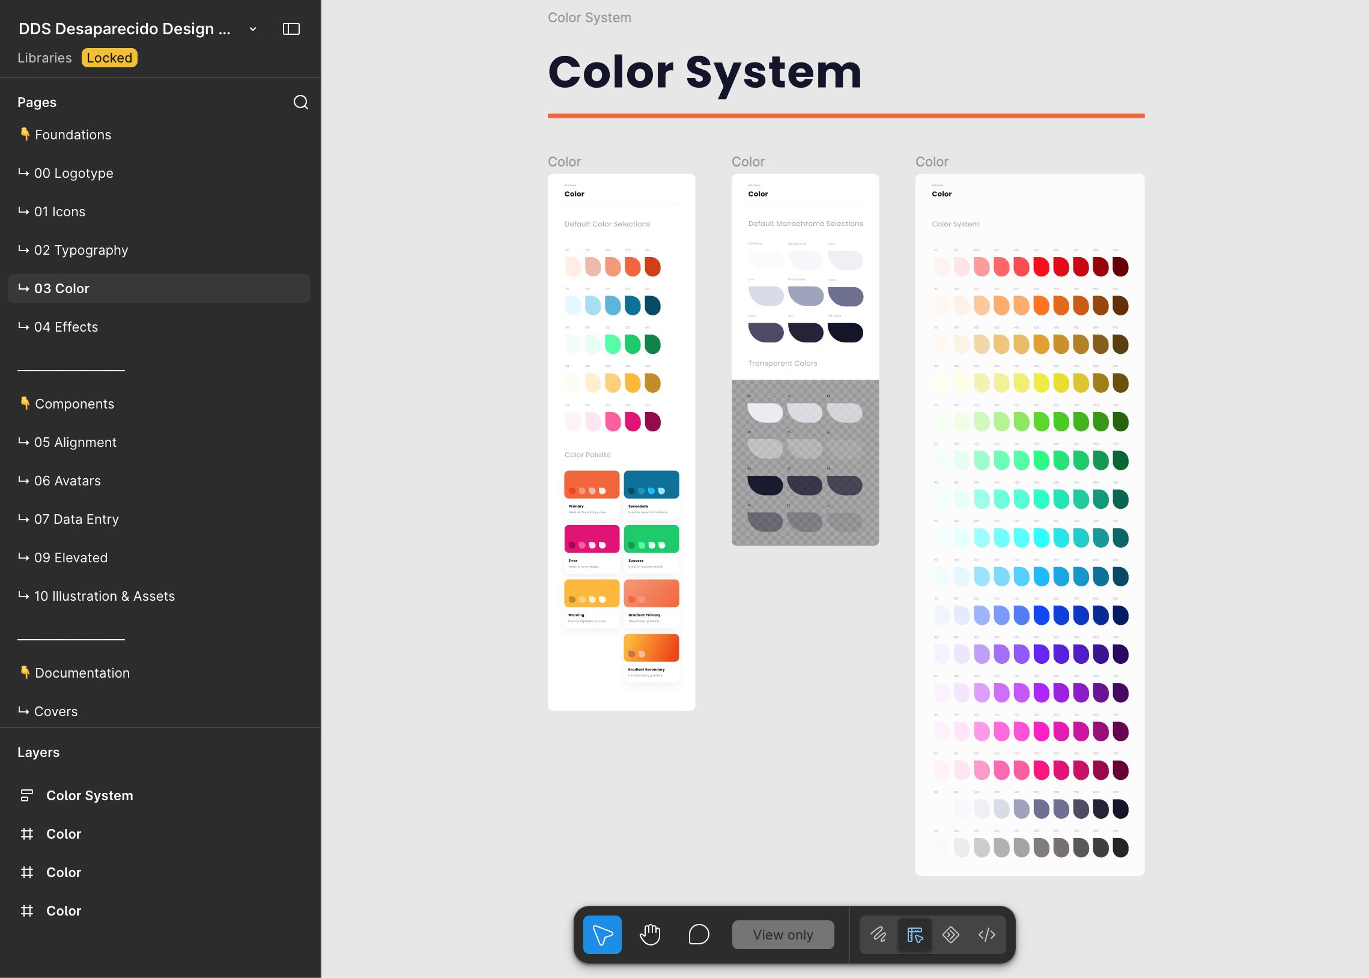Image resolution: width=1369 pixels, height=978 pixels.
Task: Collapse the sidebar panel icon
Action: pyautogui.click(x=291, y=29)
